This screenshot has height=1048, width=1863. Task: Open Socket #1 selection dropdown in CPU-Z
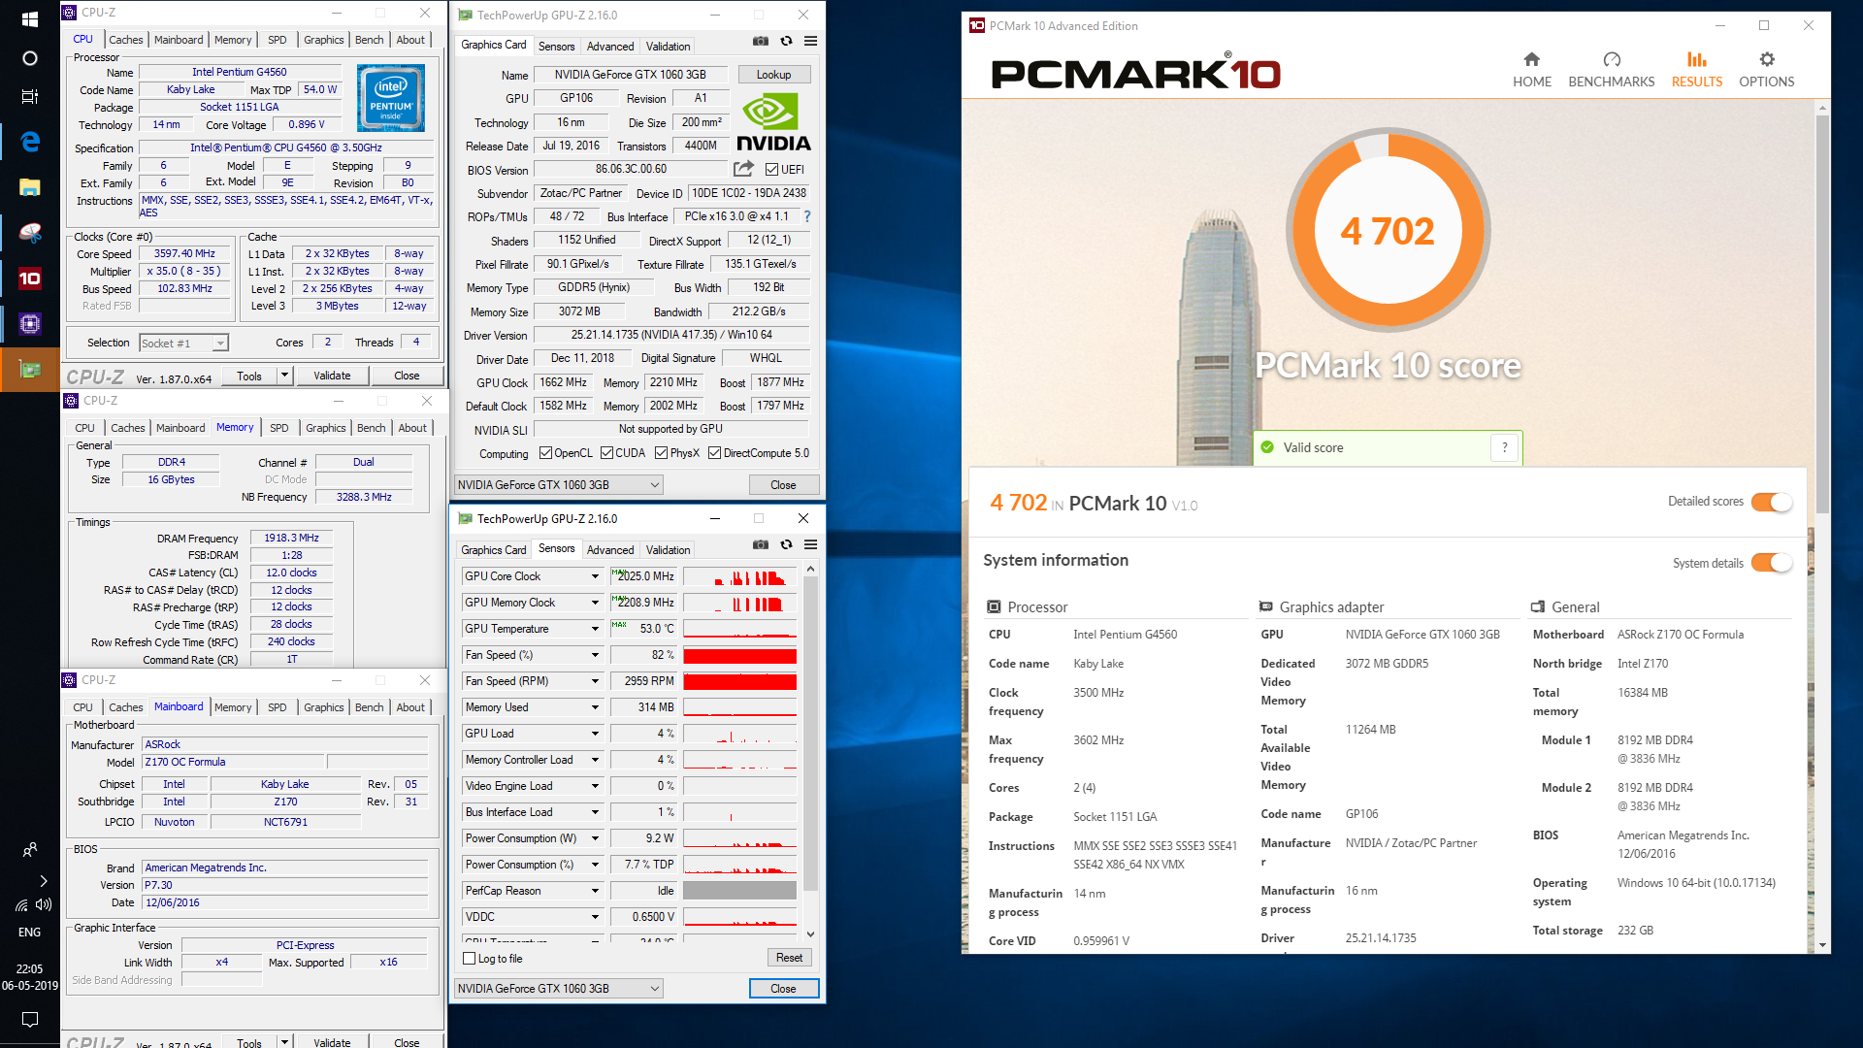tap(183, 343)
